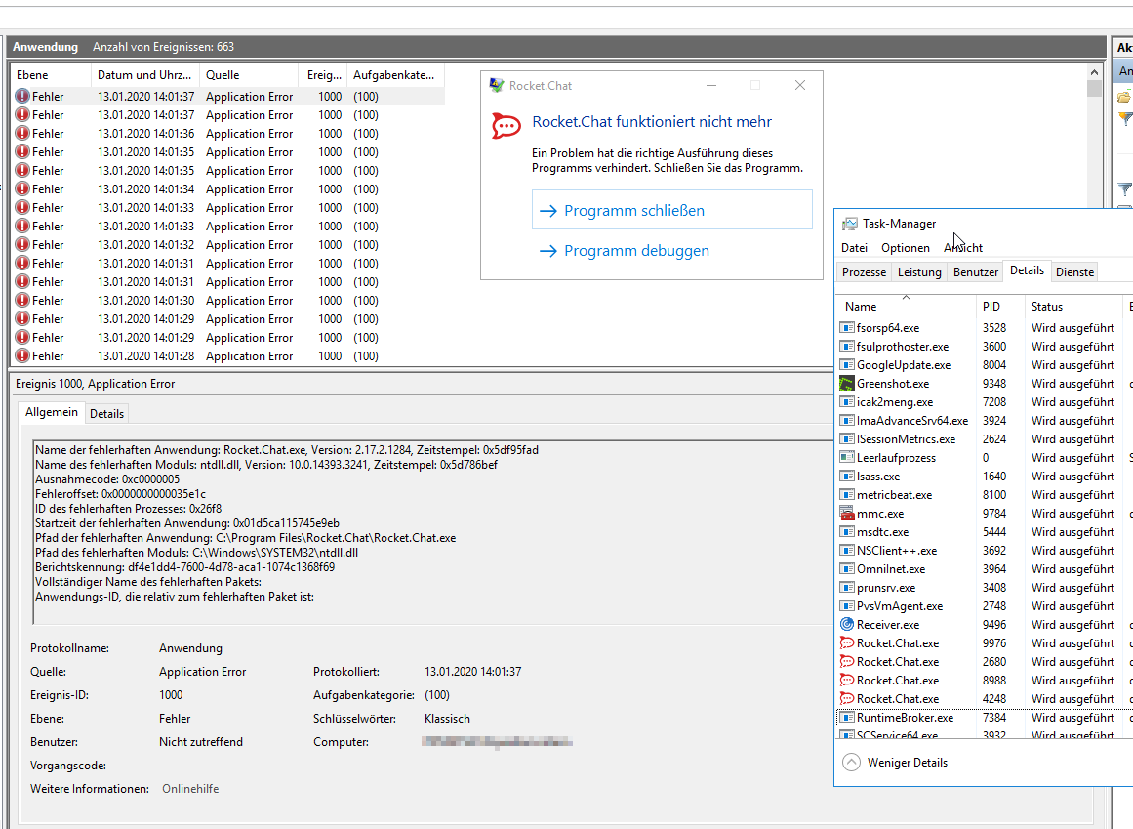The height and width of the screenshot is (829, 1133).
Task: Click error icon of event at 14:01:32
Action: 22,244
